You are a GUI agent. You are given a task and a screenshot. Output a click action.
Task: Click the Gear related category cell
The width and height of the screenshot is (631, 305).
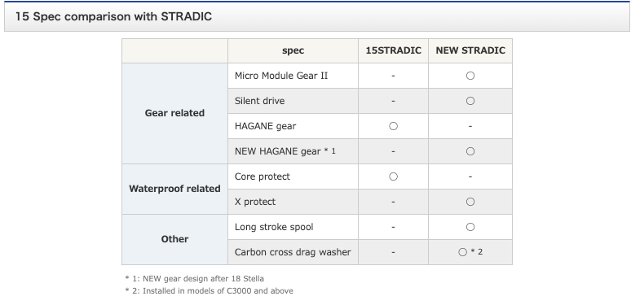[x=174, y=113]
